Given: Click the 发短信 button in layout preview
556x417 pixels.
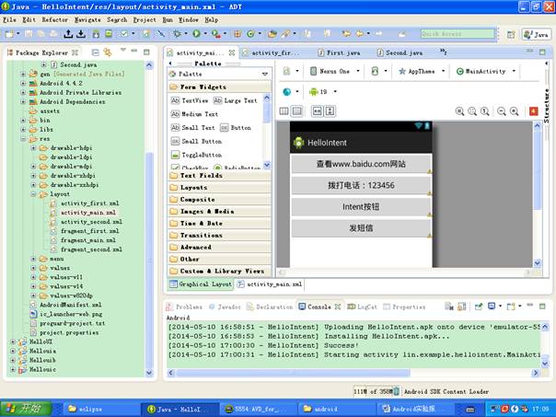Looking at the screenshot, I should coord(361,227).
